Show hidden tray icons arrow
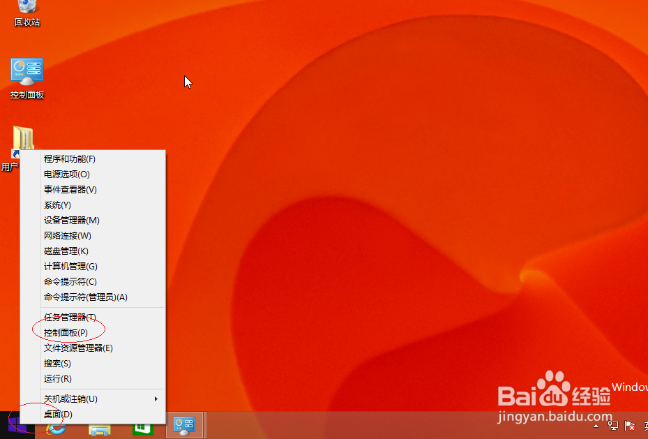648x439 pixels. point(596,426)
